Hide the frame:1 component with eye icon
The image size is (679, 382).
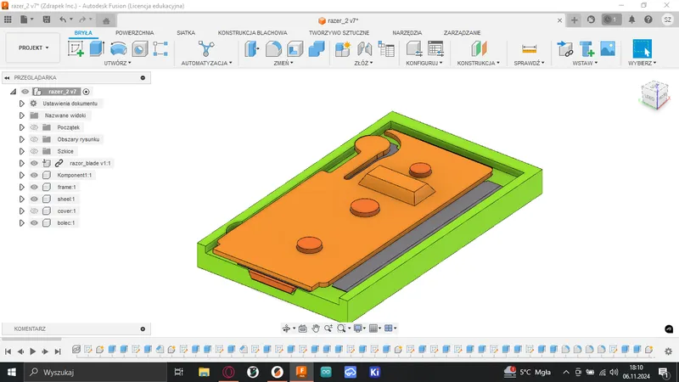click(x=35, y=187)
